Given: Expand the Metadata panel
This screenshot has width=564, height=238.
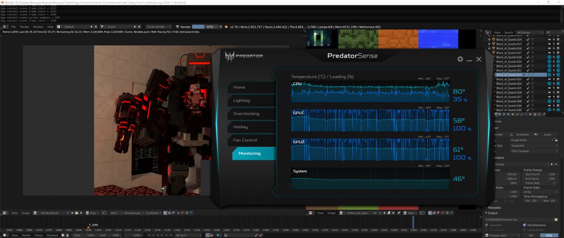Looking at the screenshot, I should click(x=486, y=207).
